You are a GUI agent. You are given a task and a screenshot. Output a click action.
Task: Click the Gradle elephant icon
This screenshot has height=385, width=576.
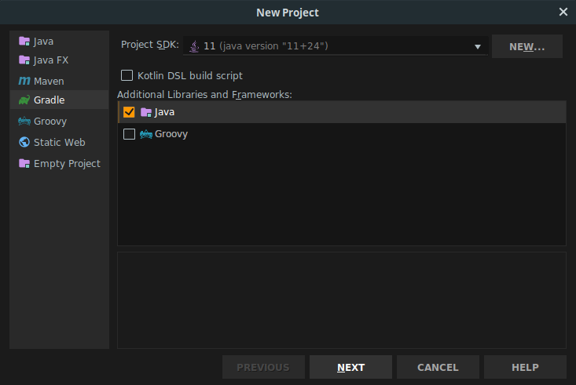[x=24, y=100]
